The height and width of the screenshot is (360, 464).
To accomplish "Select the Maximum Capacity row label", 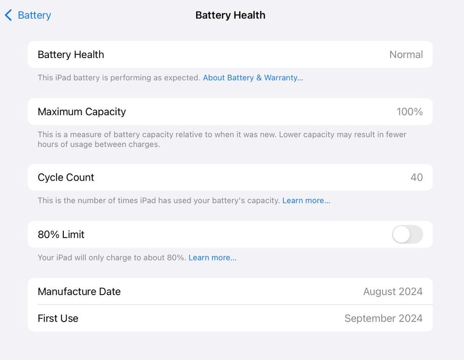I will (x=82, y=112).
